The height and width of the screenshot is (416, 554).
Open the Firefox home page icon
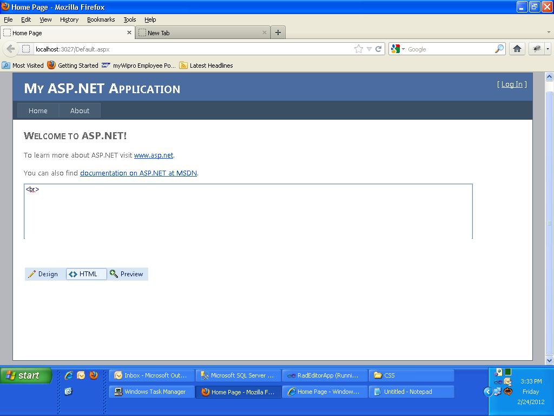pyautogui.click(x=517, y=49)
